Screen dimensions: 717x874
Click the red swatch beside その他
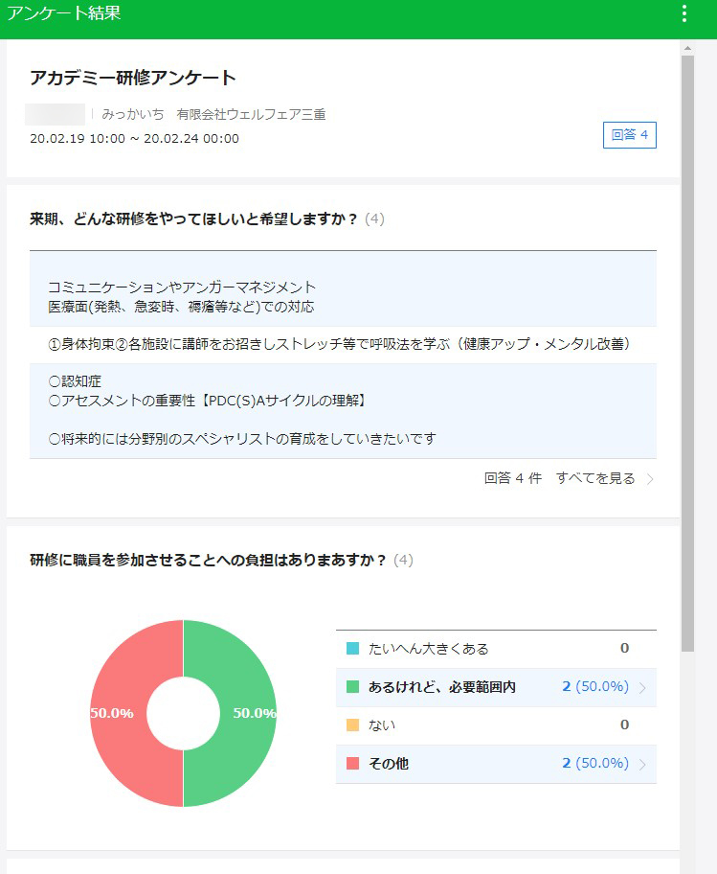(x=352, y=764)
